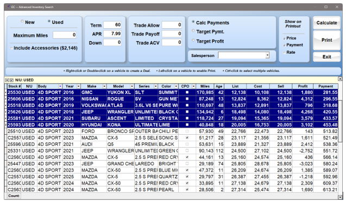Uncheck the N/U: USED filter checkbox
The image size is (346, 201).
[x=11, y=80]
